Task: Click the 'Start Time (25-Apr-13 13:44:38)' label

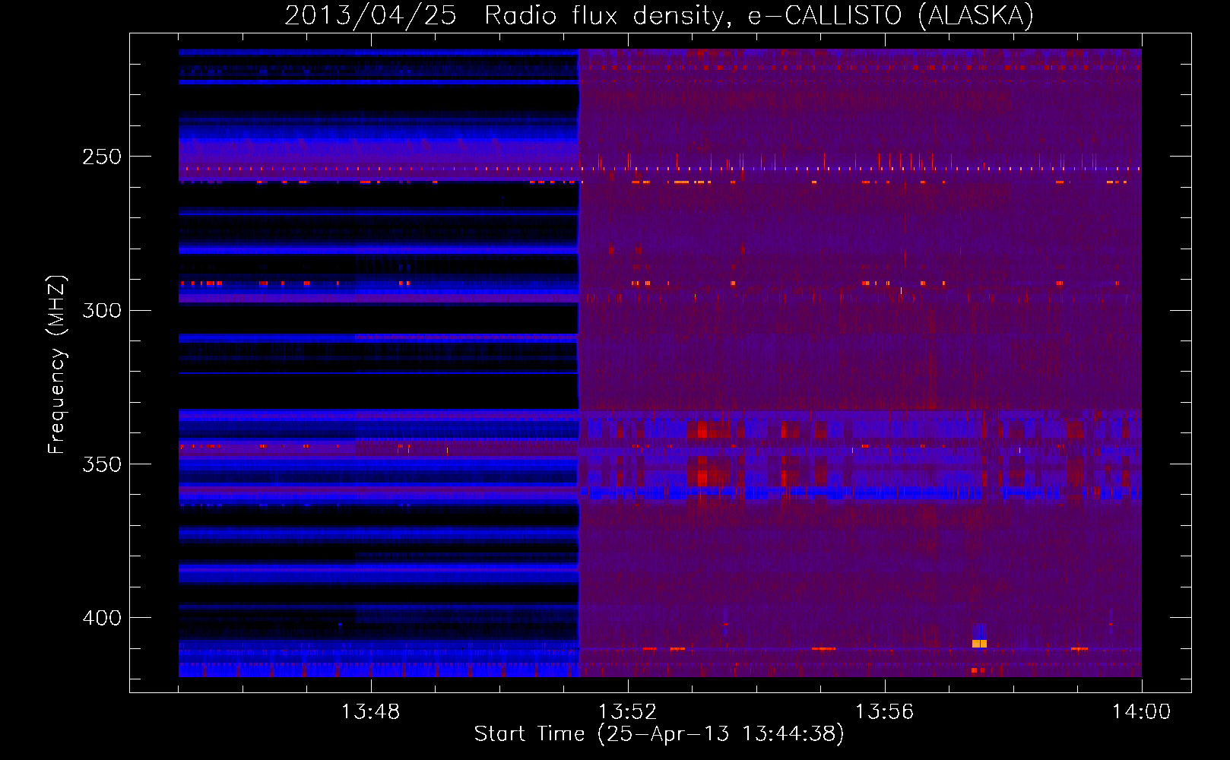Action: 659,734
